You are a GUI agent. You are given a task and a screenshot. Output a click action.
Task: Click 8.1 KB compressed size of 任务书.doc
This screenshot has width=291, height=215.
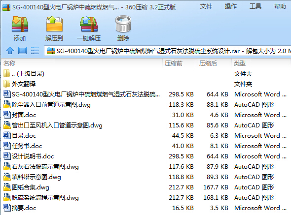[219, 146]
